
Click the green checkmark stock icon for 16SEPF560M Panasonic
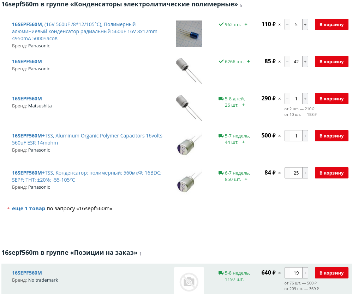(x=221, y=24)
